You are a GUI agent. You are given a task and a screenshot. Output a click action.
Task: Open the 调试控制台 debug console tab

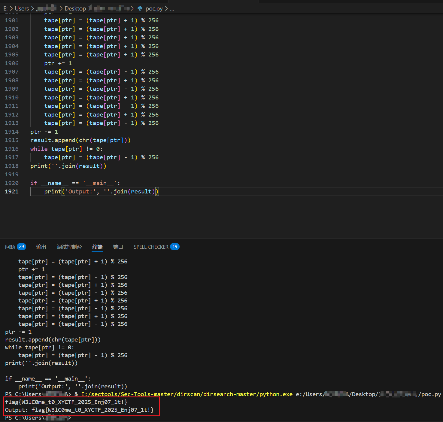(69, 247)
